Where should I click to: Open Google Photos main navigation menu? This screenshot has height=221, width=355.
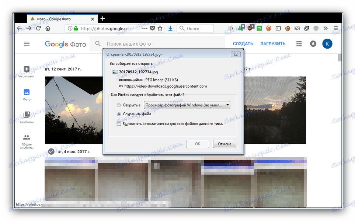[27, 44]
